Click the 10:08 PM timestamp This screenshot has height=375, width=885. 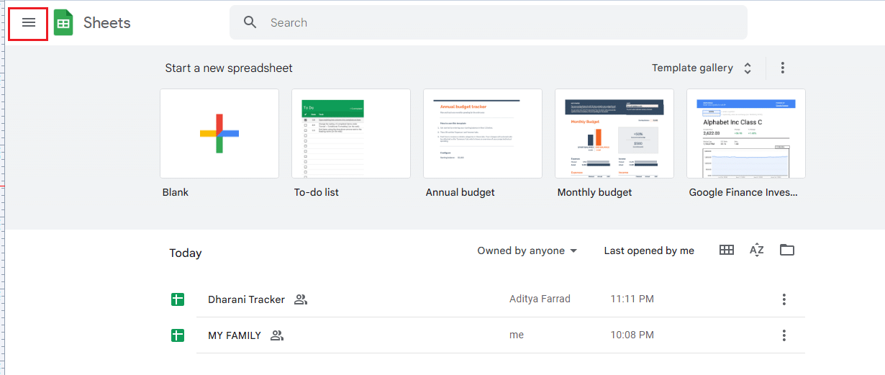coord(632,335)
